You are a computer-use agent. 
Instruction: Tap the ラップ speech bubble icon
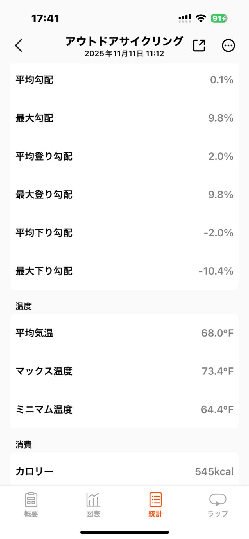click(218, 500)
